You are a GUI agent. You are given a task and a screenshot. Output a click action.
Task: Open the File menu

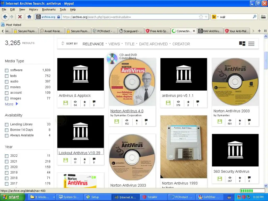click(x=4, y=9)
